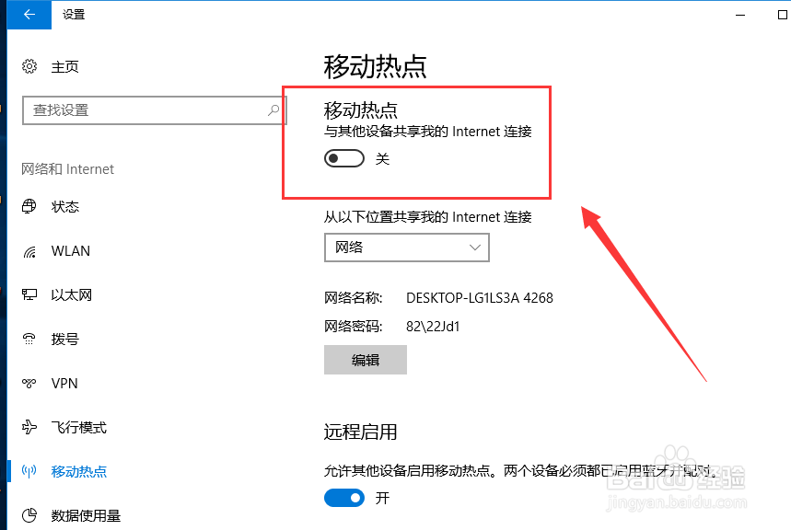
Task: Click the VPN connection icon
Action: [29, 383]
